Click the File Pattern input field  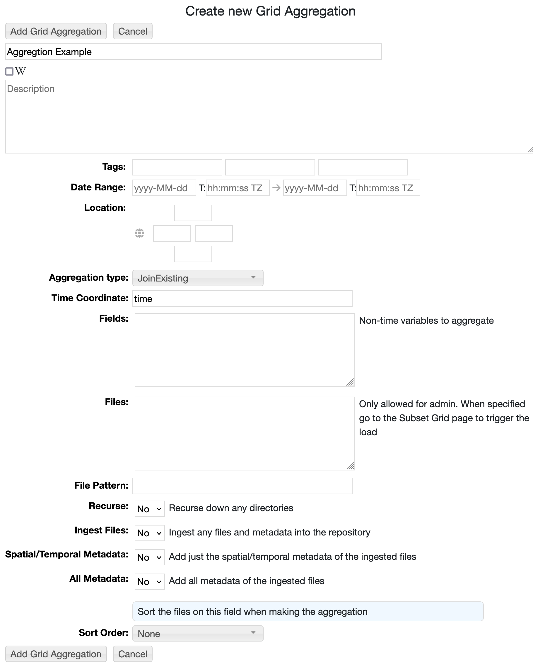[x=242, y=486]
